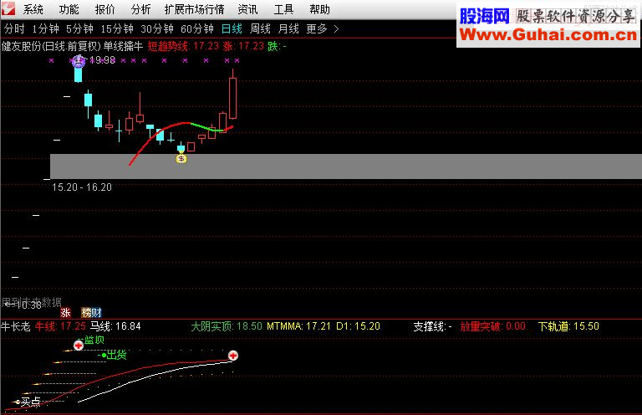This screenshot has width=642, height=415.
Task: Click the 股海网 logo banner
Action: tap(484, 17)
